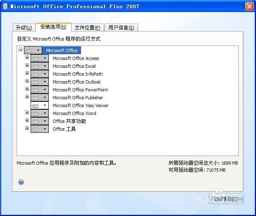
Task: Open install option dropdown for Microsoft Office Excel
Action: click(40, 66)
